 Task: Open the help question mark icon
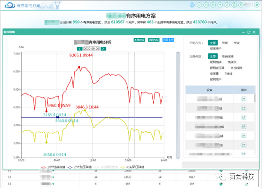click(x=220, y=5)
